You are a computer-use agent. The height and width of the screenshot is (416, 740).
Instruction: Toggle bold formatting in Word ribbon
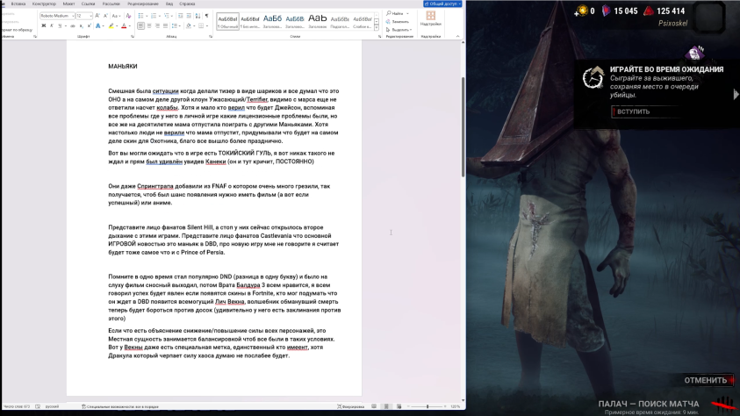click(44, 25)
